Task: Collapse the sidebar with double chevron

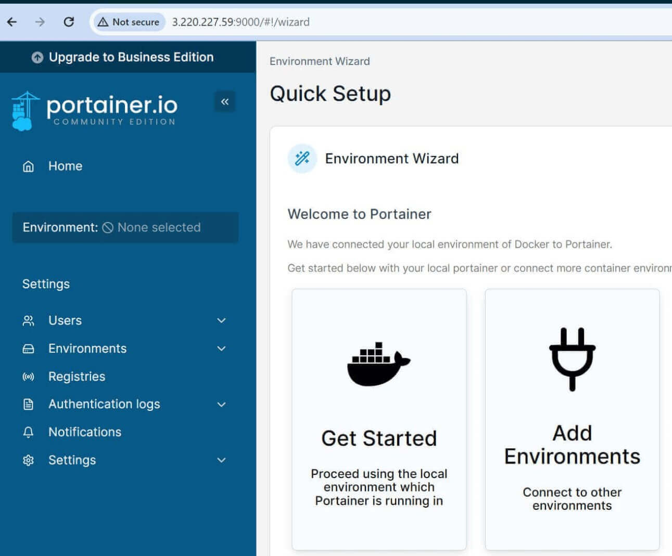Action: point(225,101)
